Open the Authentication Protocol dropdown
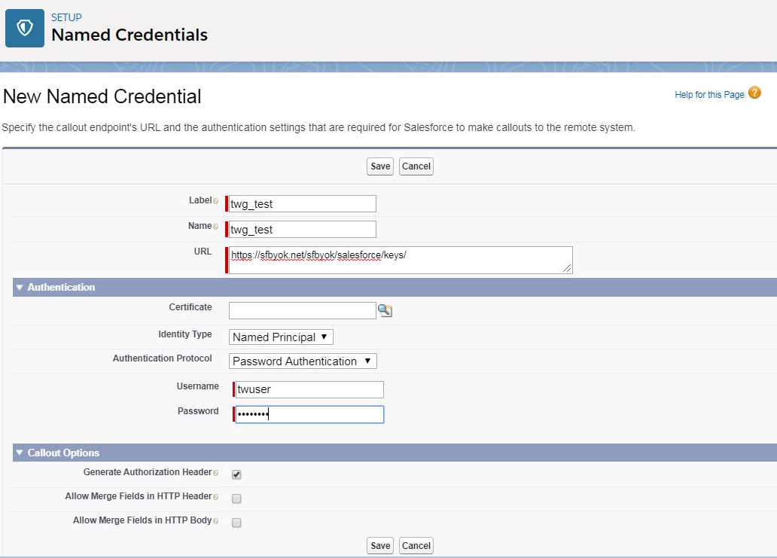Image resolution: width=777 pixels, height=558 pixels. [x=303, y=361]
